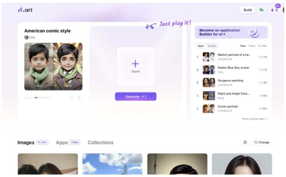Viewport: 286px width, 177px height.
Task: Open the WeChat icon in header
Action: [x=261, y=10]
